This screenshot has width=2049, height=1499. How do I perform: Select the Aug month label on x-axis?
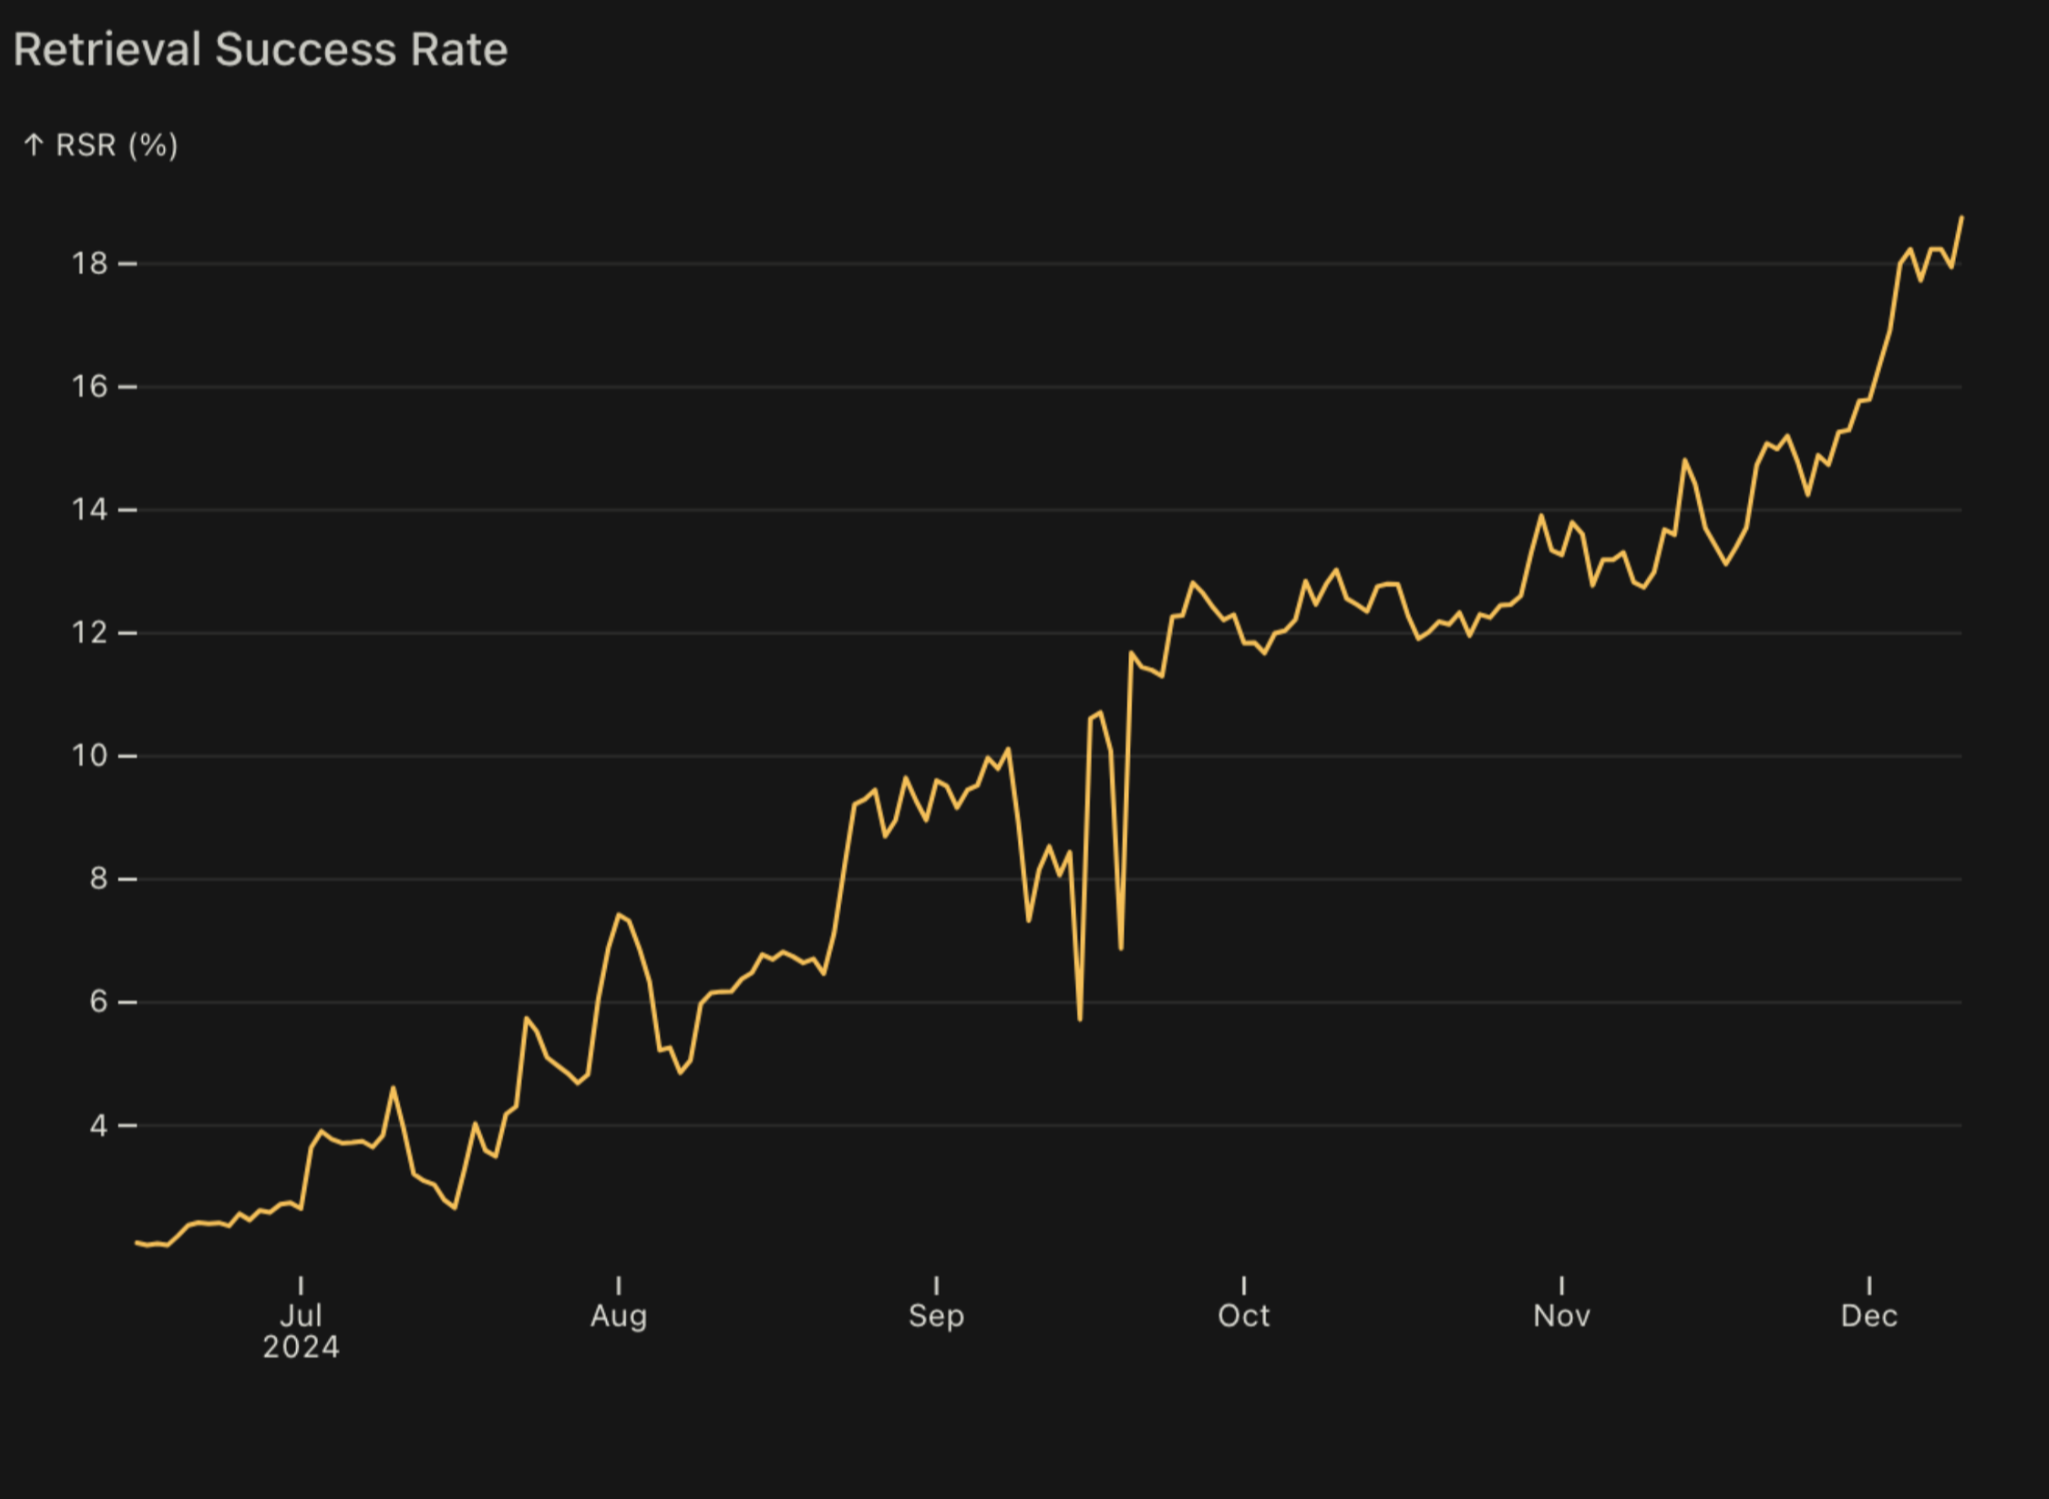pos(618,1315)
